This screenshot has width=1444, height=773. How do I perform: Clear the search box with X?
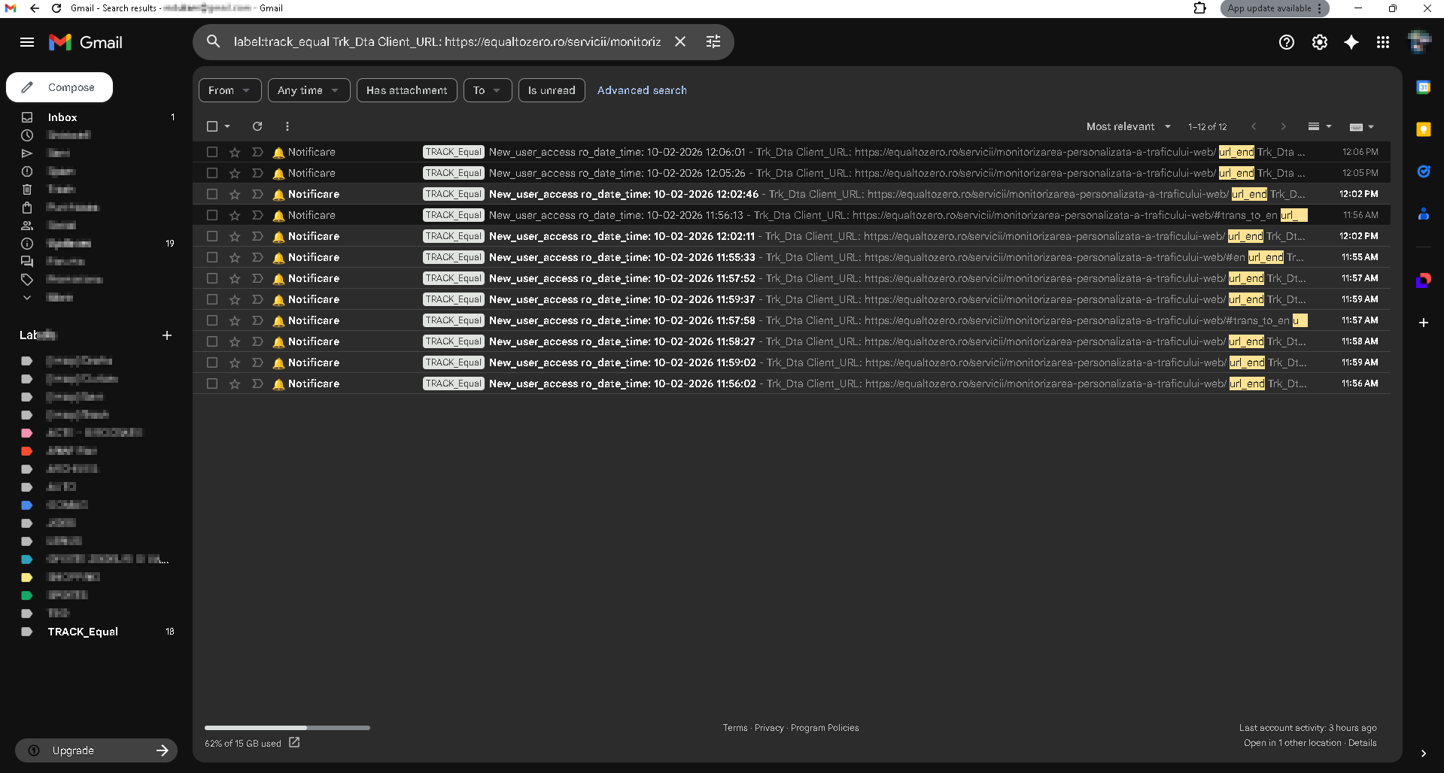point(679,41)
